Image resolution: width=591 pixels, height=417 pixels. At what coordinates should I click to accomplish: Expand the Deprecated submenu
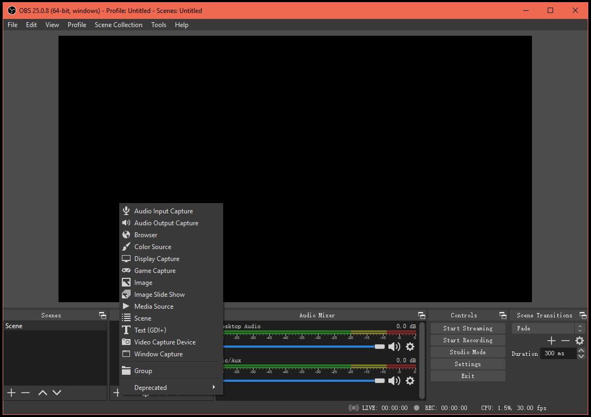click(x=171, y=387)
